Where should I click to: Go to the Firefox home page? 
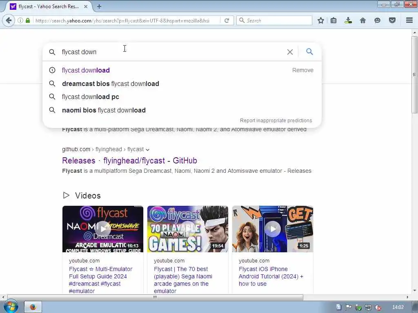pyautogui.click(x=363, y=20)
